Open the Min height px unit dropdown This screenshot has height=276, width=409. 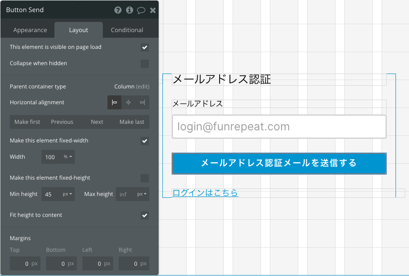pyautogui.click(x=67, y=194)
